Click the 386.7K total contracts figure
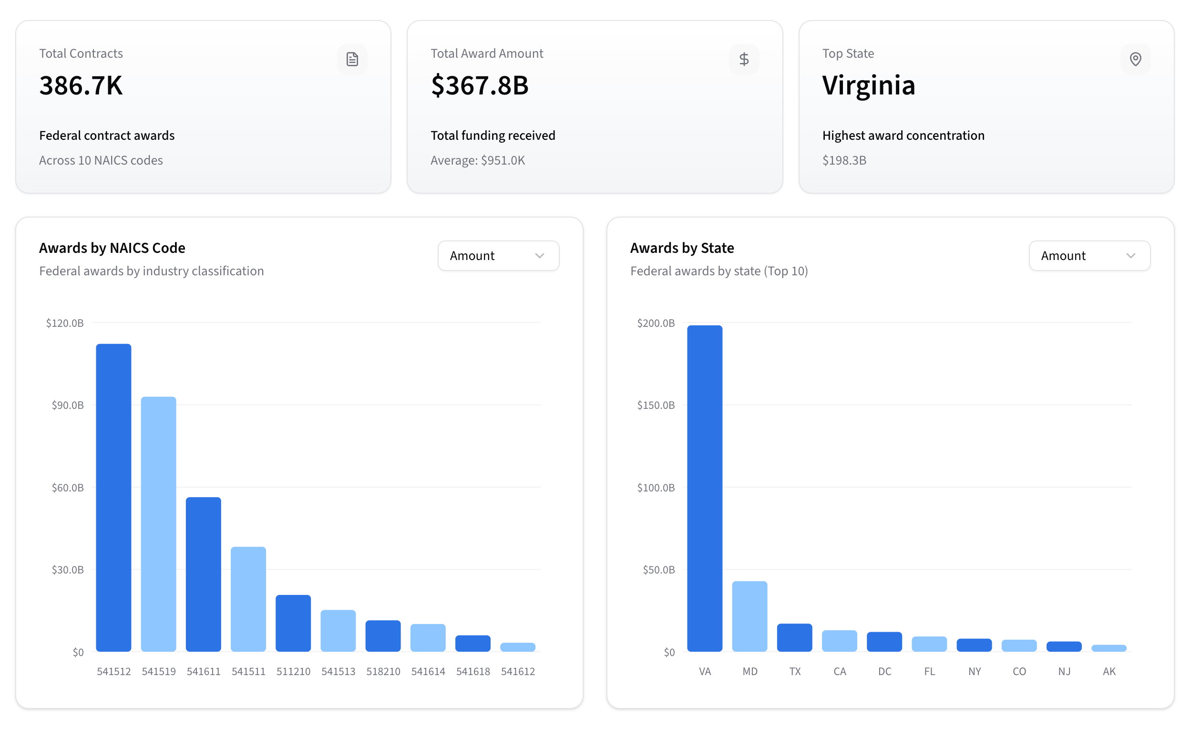The height and width of the screenshot is (729, 1191). coord(81,85)
